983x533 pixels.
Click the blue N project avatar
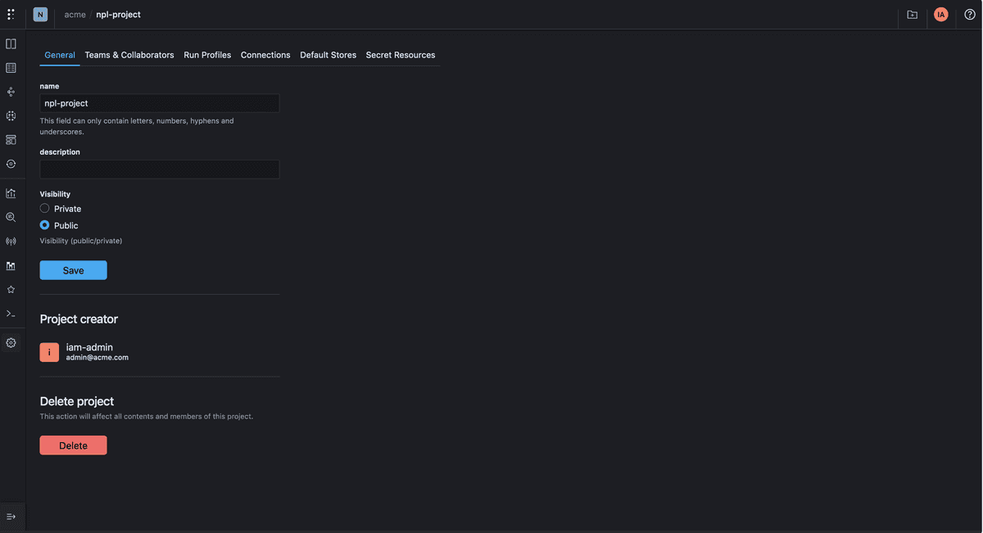tap(40, 15)
